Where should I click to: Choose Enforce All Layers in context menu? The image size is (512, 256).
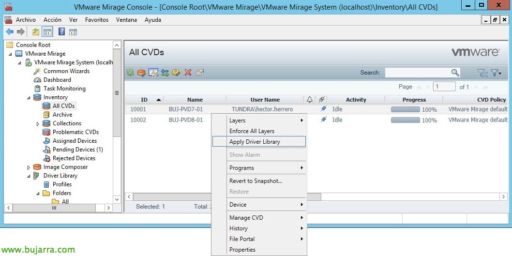(259, 131)
